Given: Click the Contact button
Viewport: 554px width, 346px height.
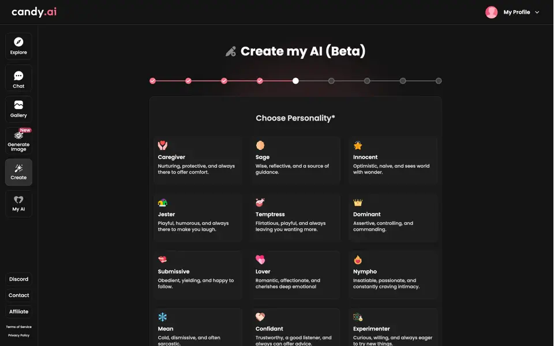Looking at the screenshot, I should click(18, 295).
